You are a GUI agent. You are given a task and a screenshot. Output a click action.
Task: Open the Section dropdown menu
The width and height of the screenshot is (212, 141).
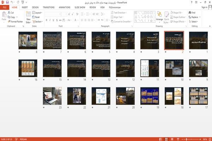(37, 22)
